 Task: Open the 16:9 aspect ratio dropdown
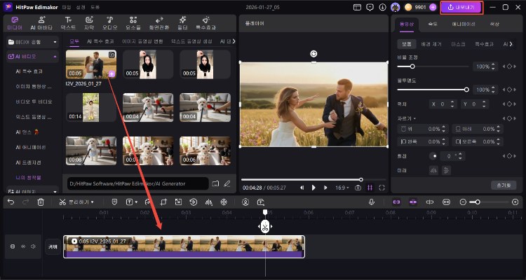click(x=341, y=188)
